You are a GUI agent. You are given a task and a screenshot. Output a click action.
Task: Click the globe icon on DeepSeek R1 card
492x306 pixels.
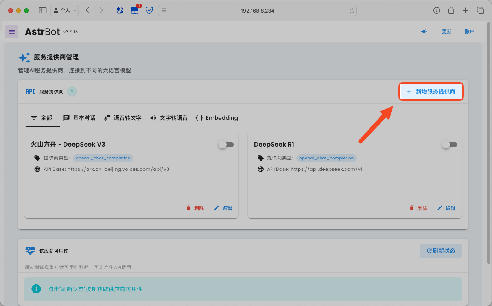pyautogui.click(x=260, y=169)
